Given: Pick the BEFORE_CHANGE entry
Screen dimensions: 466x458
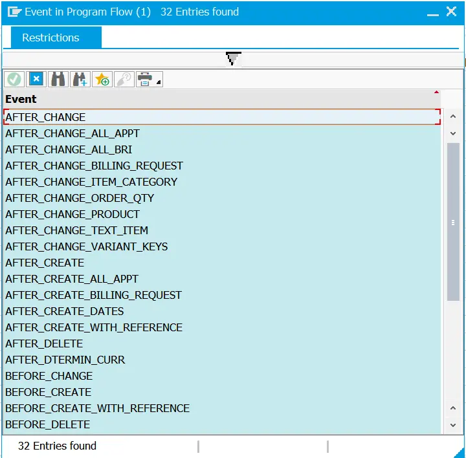Looking at the screenshot, I should (222, 376).
